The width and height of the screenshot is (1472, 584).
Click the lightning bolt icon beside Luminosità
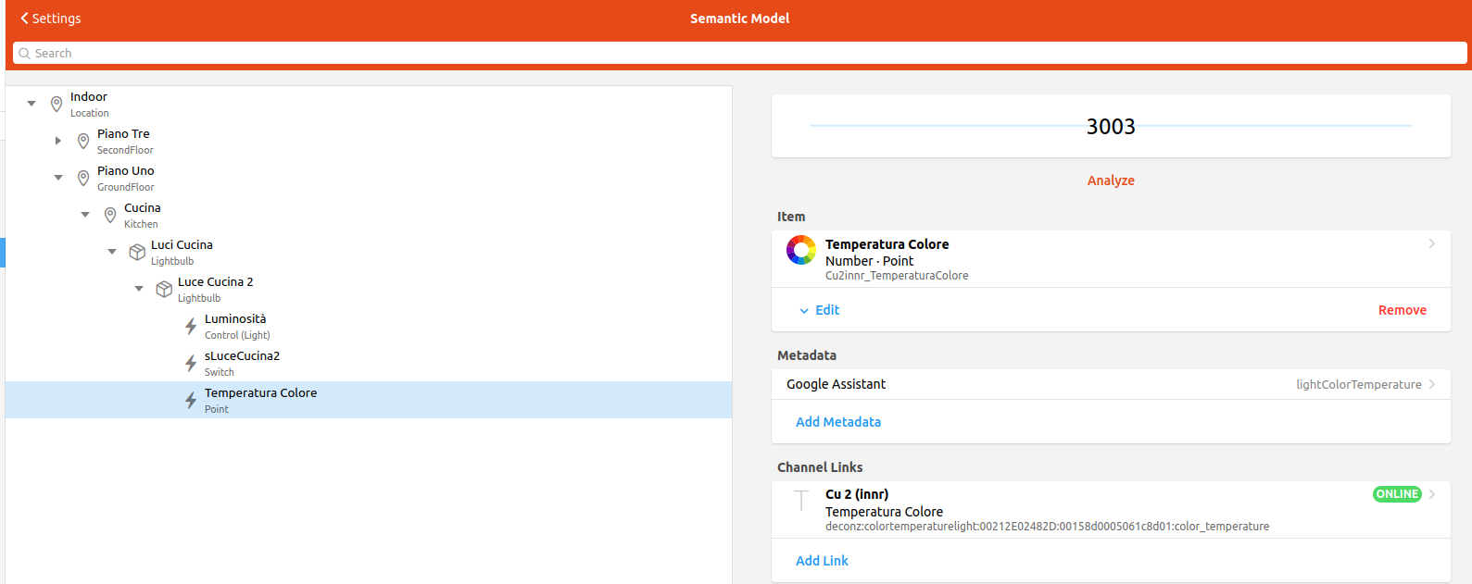click(x=191, y=326)
